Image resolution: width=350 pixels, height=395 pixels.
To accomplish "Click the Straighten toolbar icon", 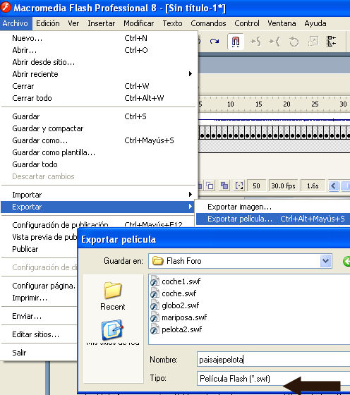I will tap(274, 42).
